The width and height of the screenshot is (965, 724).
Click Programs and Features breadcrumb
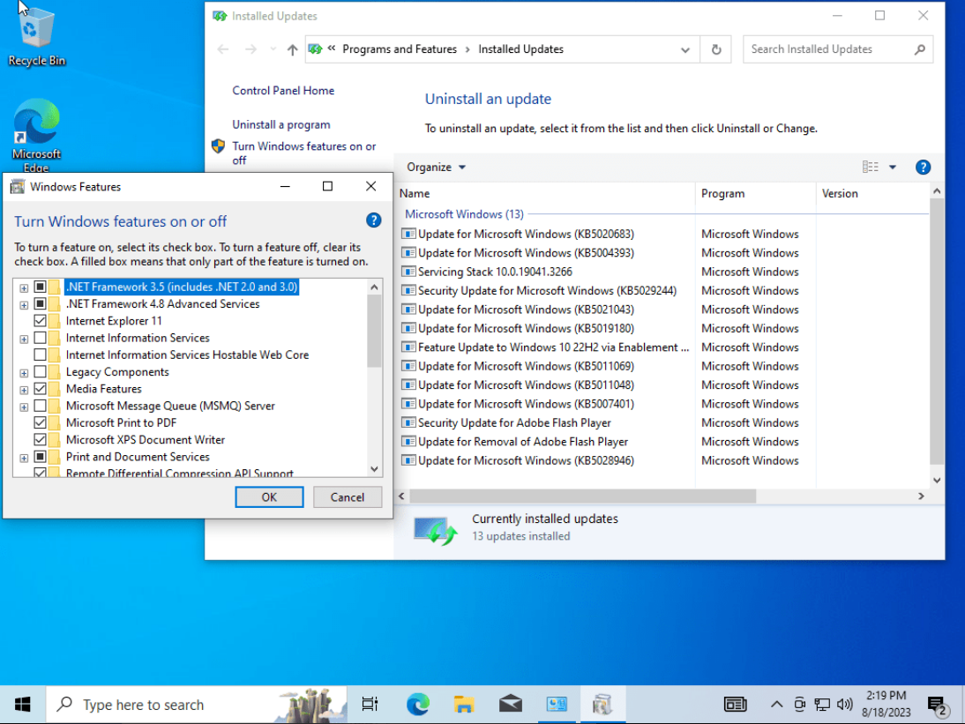click(x=400, y=49)
